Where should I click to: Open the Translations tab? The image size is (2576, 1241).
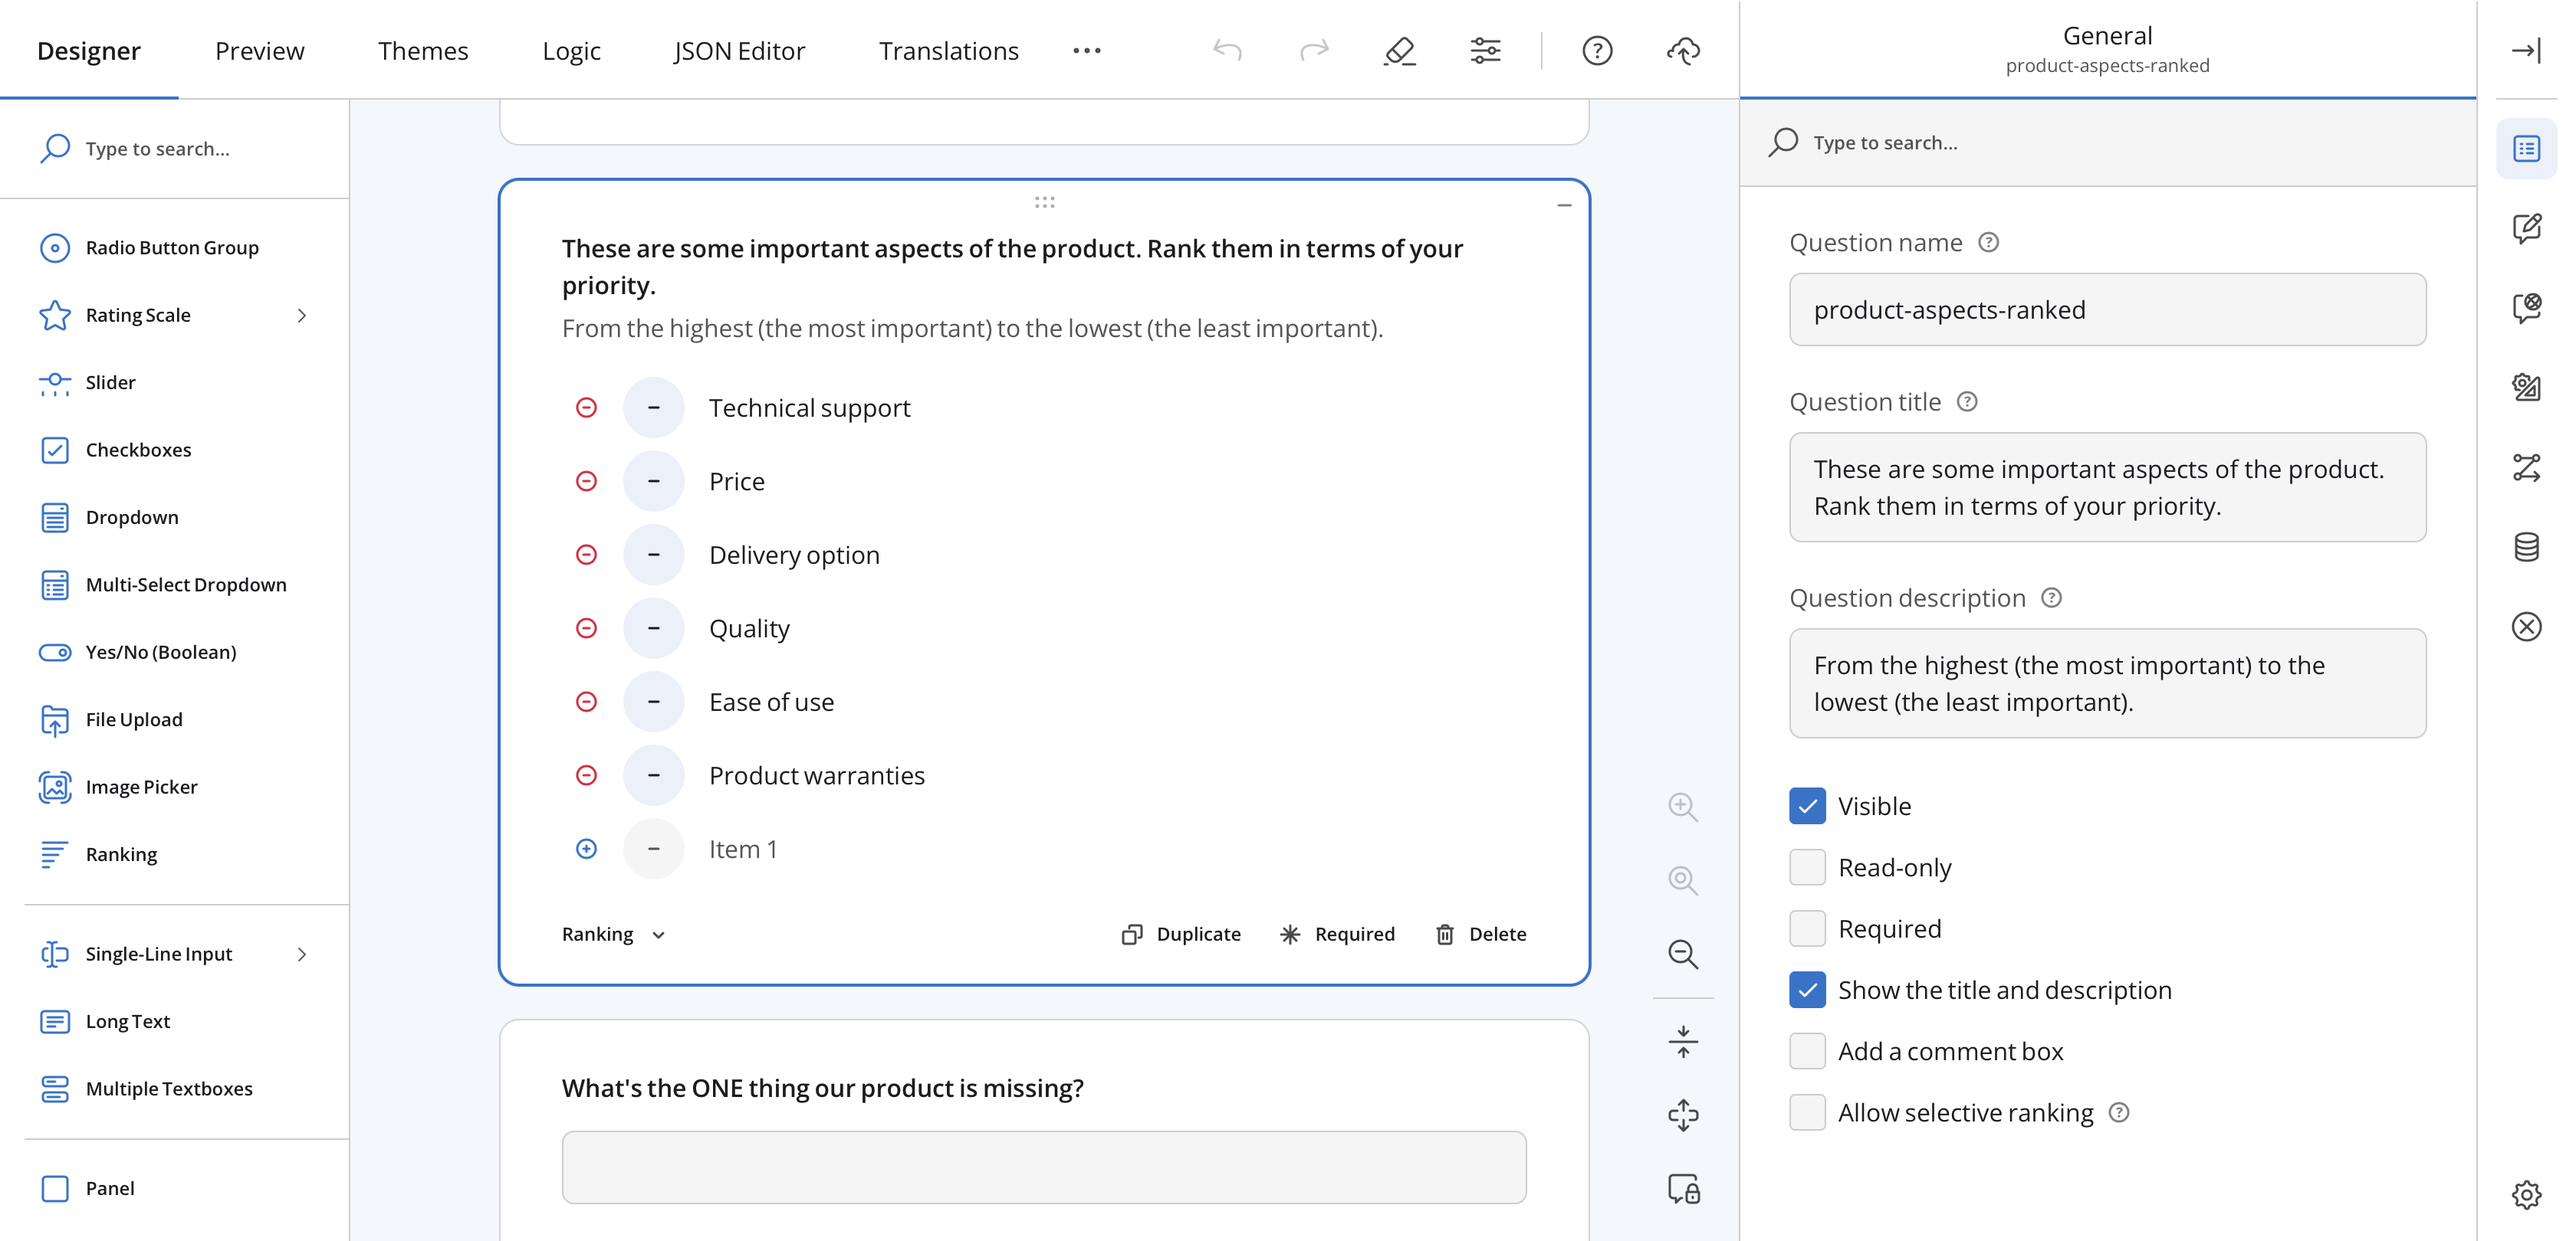(x=948, y=50)
